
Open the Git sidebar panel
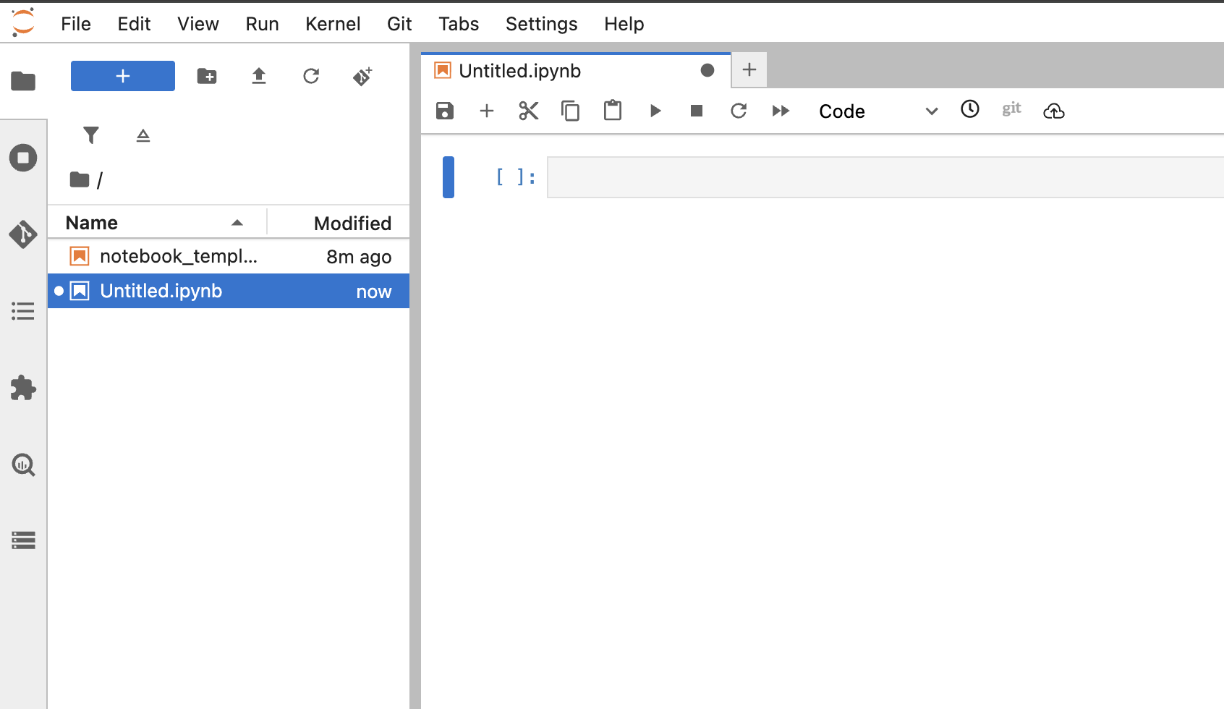click(x=23, y=234)
